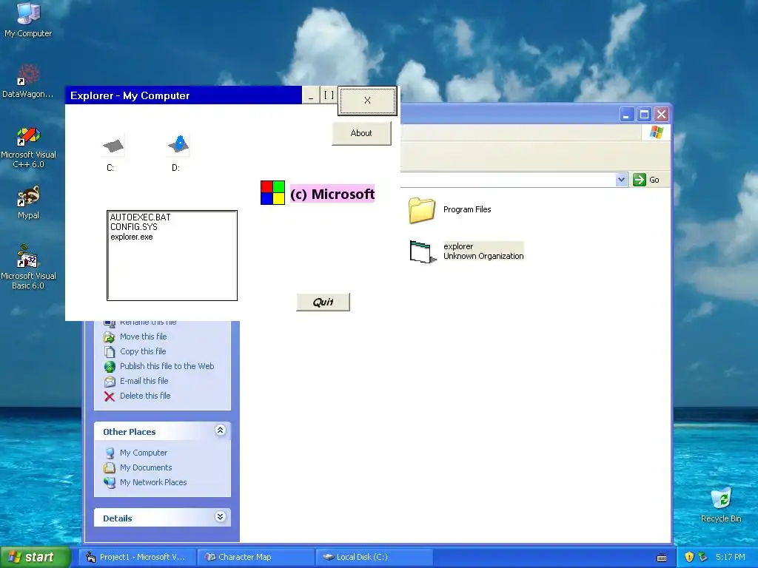Click the Quit button
The width and height of the screenshot is (758, 568).
[323, 302]
